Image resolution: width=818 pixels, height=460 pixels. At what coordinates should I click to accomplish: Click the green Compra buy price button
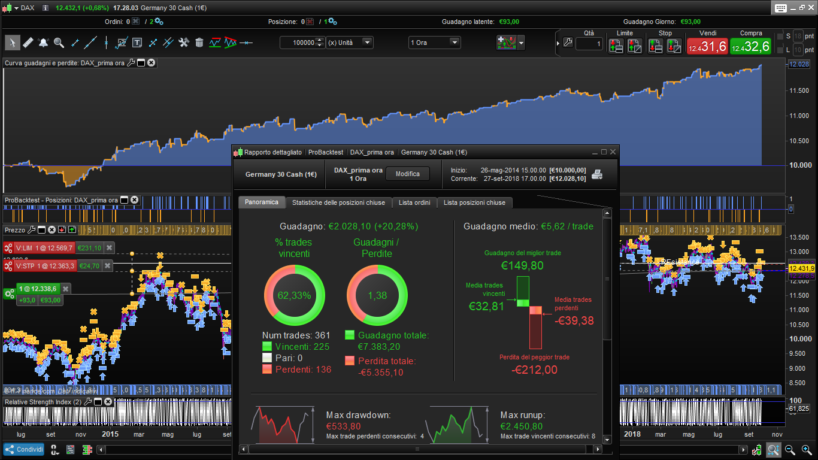coord(750,46)
